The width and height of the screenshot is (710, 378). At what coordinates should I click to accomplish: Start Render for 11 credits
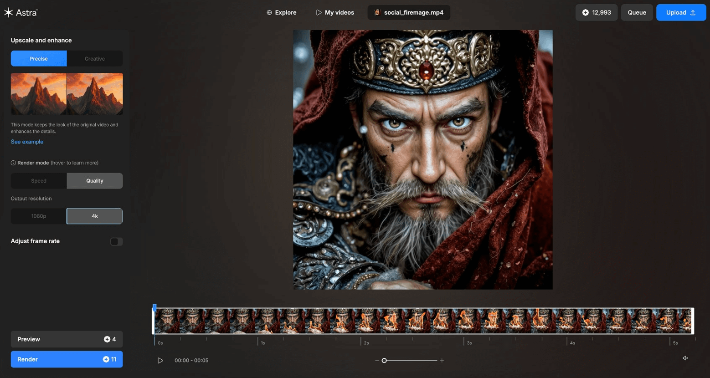(x=67, y=359)
